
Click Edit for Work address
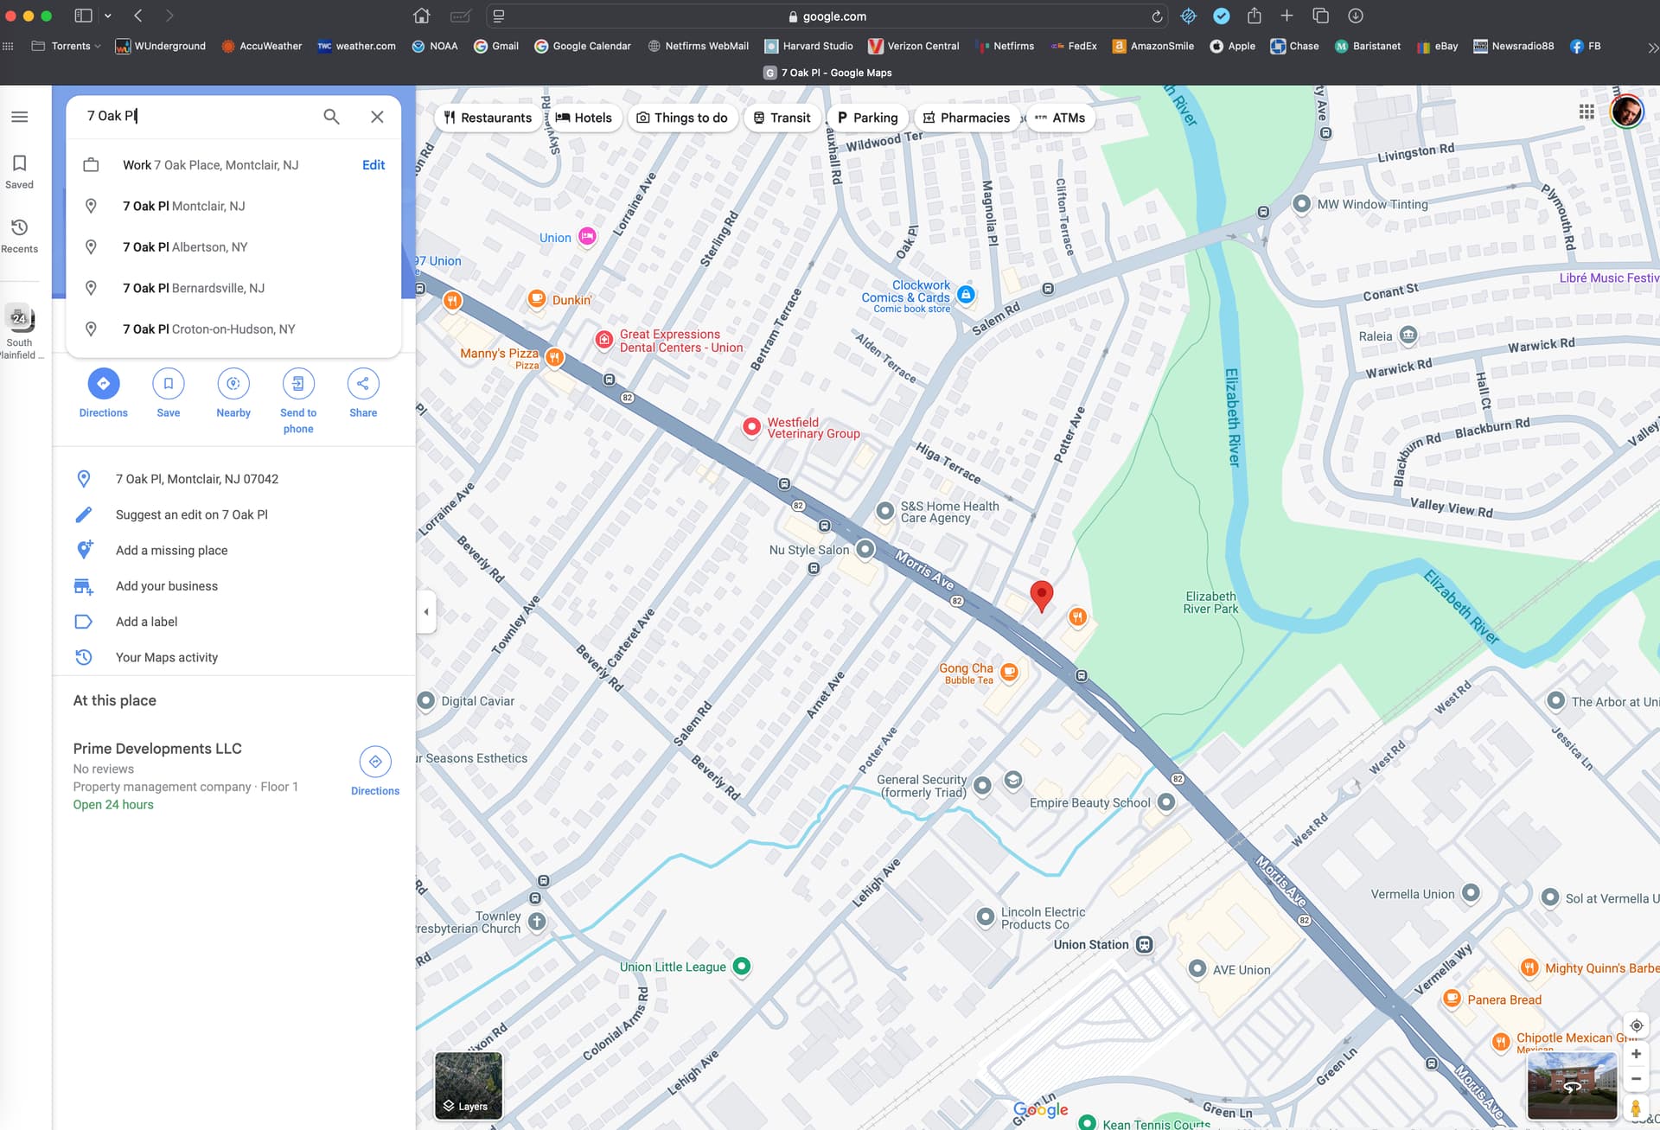[x=373, y=165]
